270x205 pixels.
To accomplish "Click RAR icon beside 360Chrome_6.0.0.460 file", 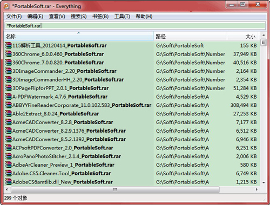I will click(8, 54).
